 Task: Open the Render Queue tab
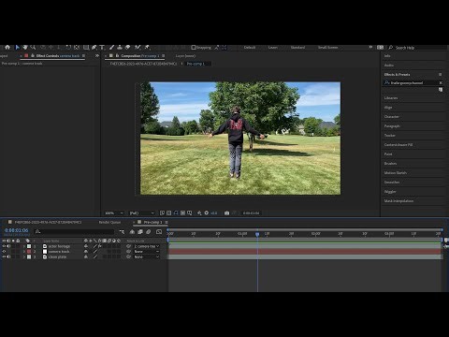coord(109,222)
